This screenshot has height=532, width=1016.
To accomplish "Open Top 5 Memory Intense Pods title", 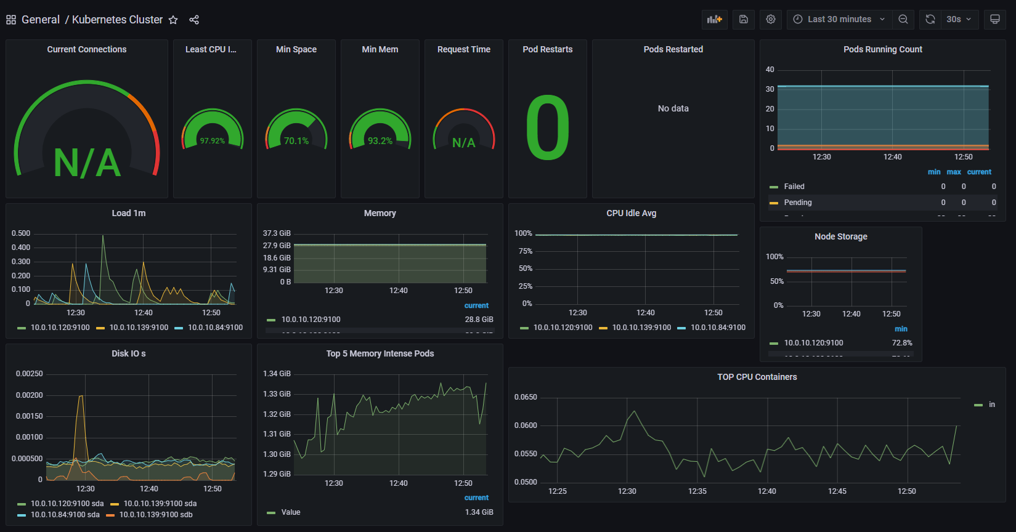I will pos(380,353).
